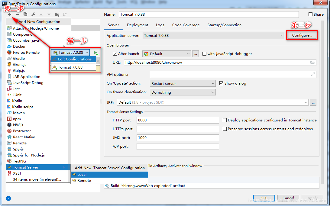Click the browser ellipsis button

[196, 54]
